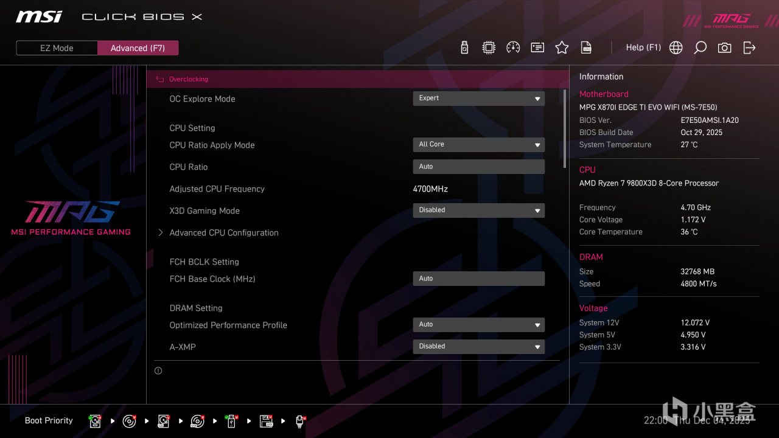Open the Optimized Performance Profile dropdown
Viewport: 779px width, 438px height.
pyautogui.click(x=479, y=325)
